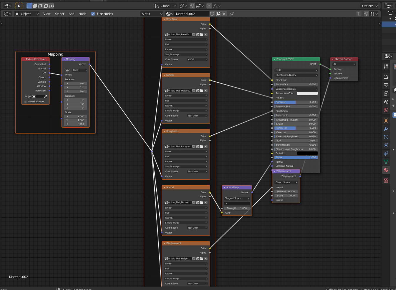This screenshot has height=290, width=396.
Task: Click the fake user shield for Material.002
Action: 212,14
